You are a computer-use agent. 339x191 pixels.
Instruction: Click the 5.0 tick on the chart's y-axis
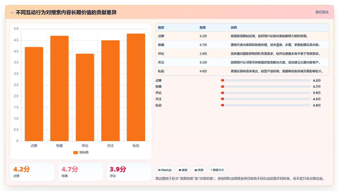point(16,29)
